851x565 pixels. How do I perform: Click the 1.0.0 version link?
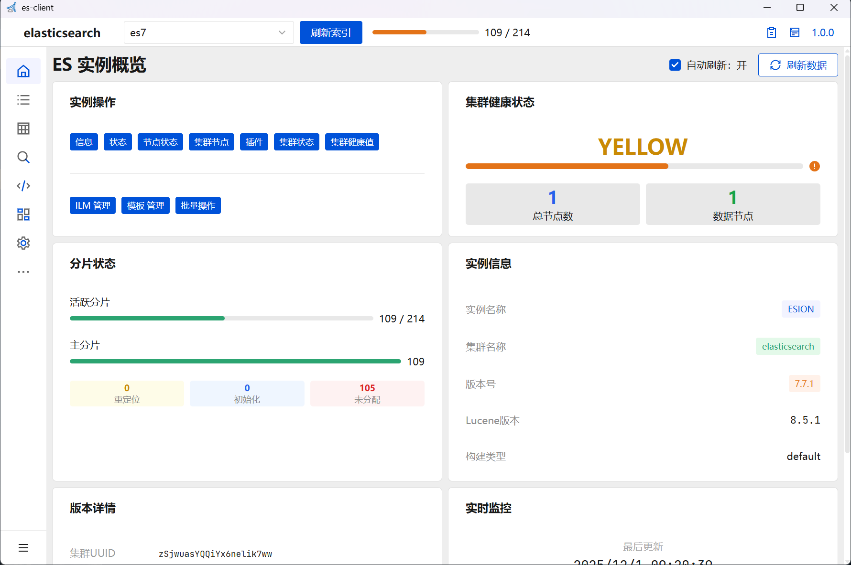tap(822, 32)
